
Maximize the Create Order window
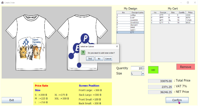tap(188, 3)
